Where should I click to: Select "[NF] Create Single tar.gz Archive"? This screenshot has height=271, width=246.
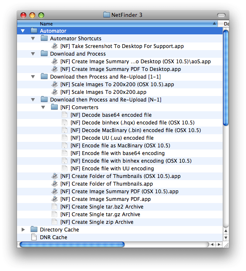[120, 214]
